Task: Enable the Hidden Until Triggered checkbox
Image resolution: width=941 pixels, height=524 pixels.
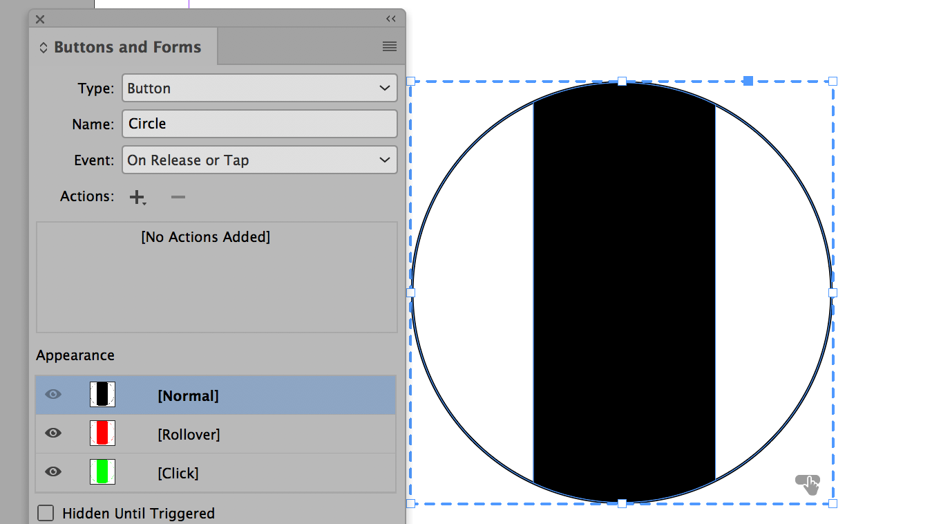Action: (x=45, y=513)
